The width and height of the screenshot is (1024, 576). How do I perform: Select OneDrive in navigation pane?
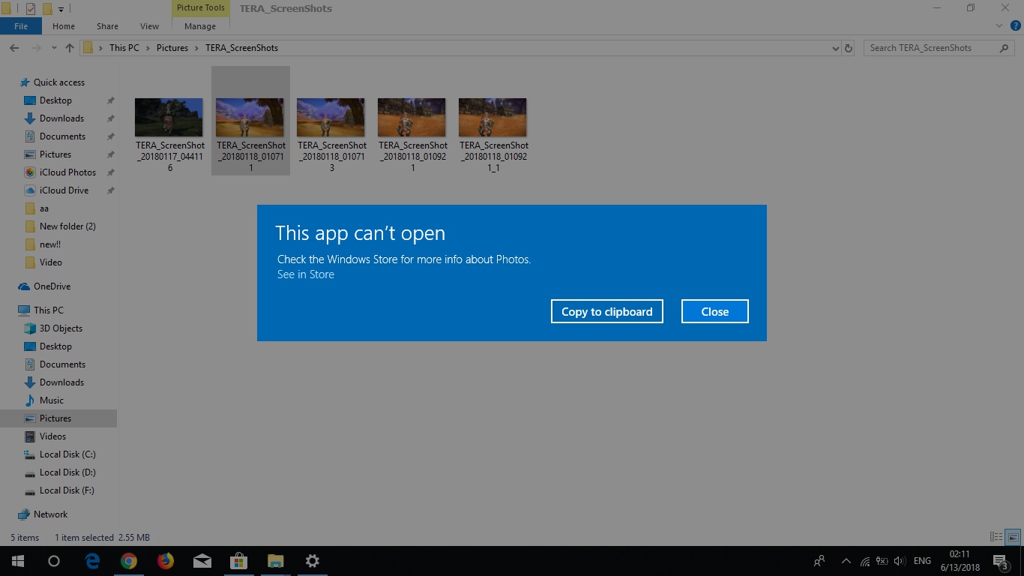[52, 286]
